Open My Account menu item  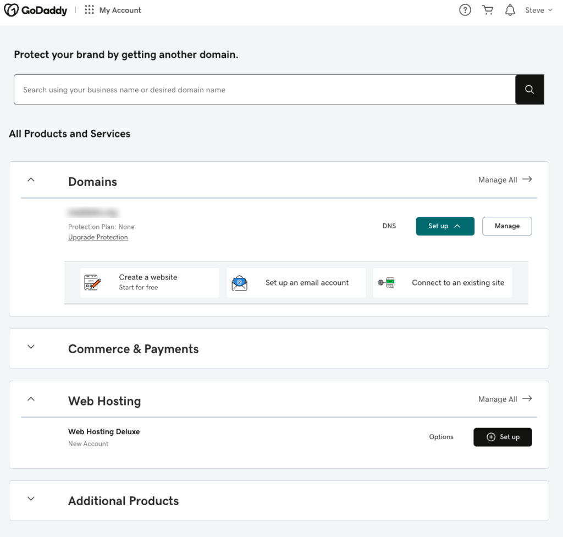(120, 10)
